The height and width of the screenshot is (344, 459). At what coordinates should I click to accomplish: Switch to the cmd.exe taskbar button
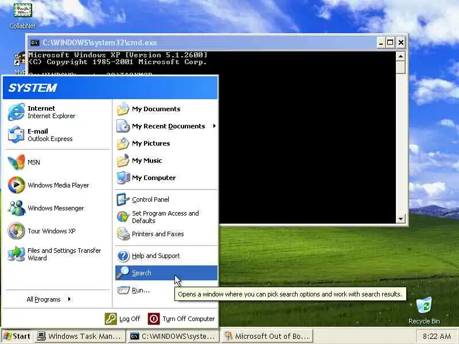(174, 337)
